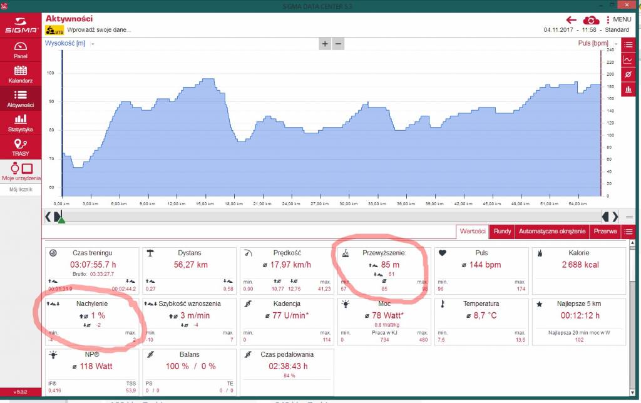Click the Przerwa button
This screenshot has height=403, width=641.
(x=605, y=232)
